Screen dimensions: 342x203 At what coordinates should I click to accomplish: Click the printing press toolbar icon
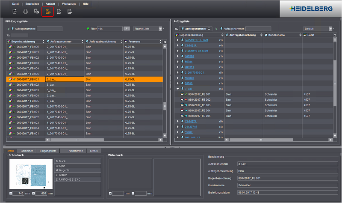(26, 12)
